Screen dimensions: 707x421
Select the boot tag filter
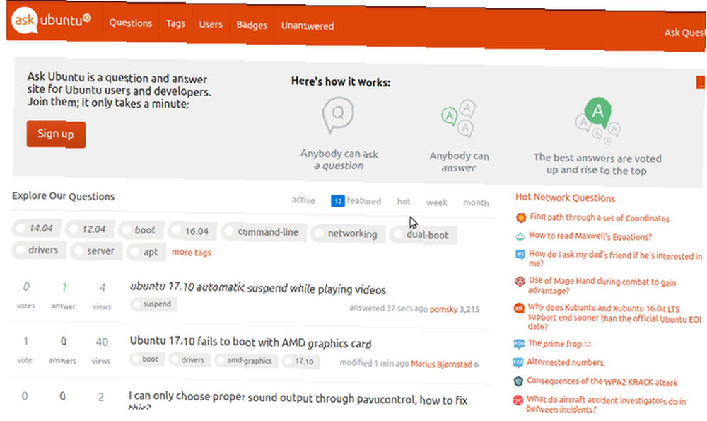click(140, 230)
